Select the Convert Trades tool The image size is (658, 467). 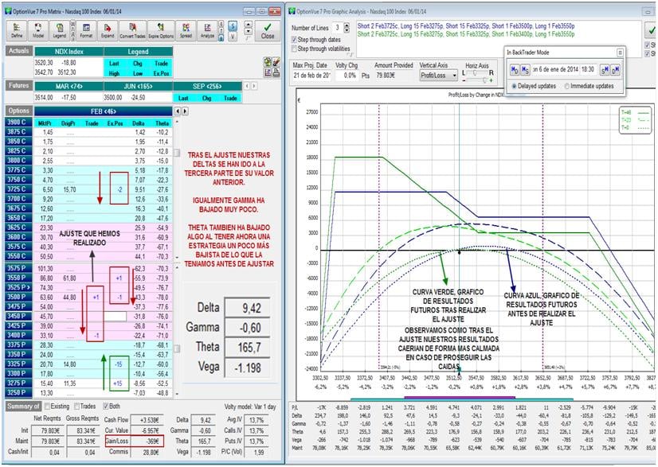(132, 31)
